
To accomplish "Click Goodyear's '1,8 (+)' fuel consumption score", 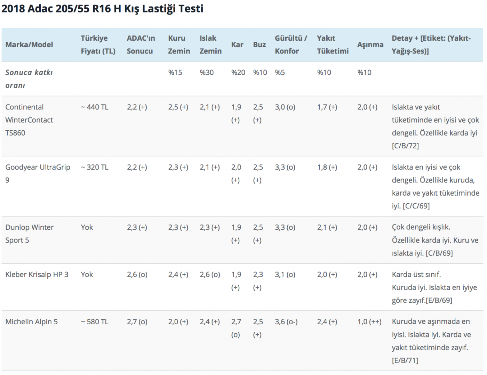I will pos(327,167).
